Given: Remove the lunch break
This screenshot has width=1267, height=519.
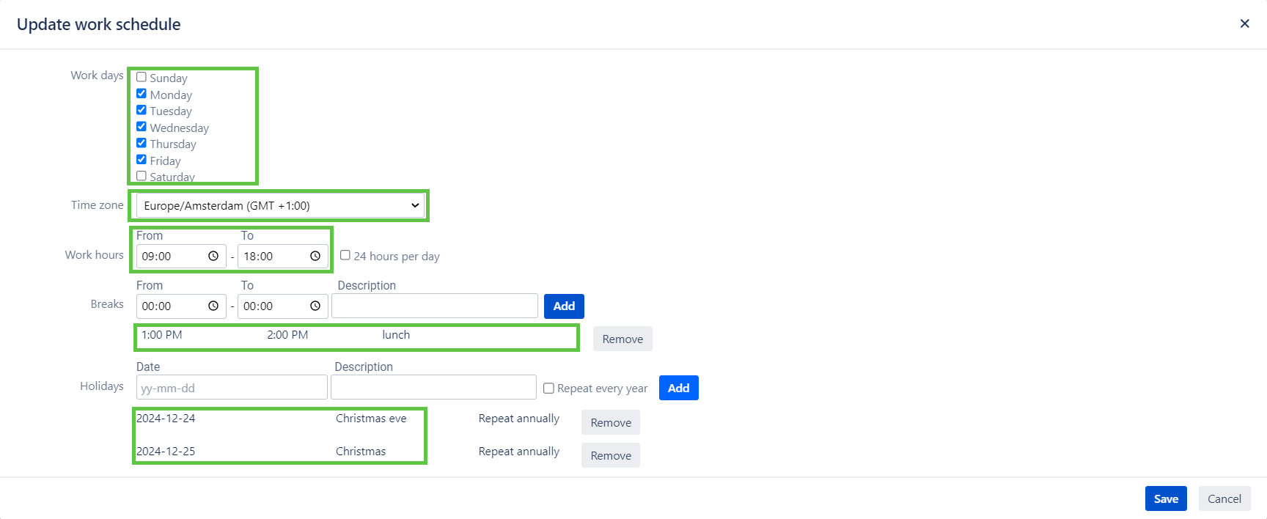Looking at the screenshot, I should (623, 339).
